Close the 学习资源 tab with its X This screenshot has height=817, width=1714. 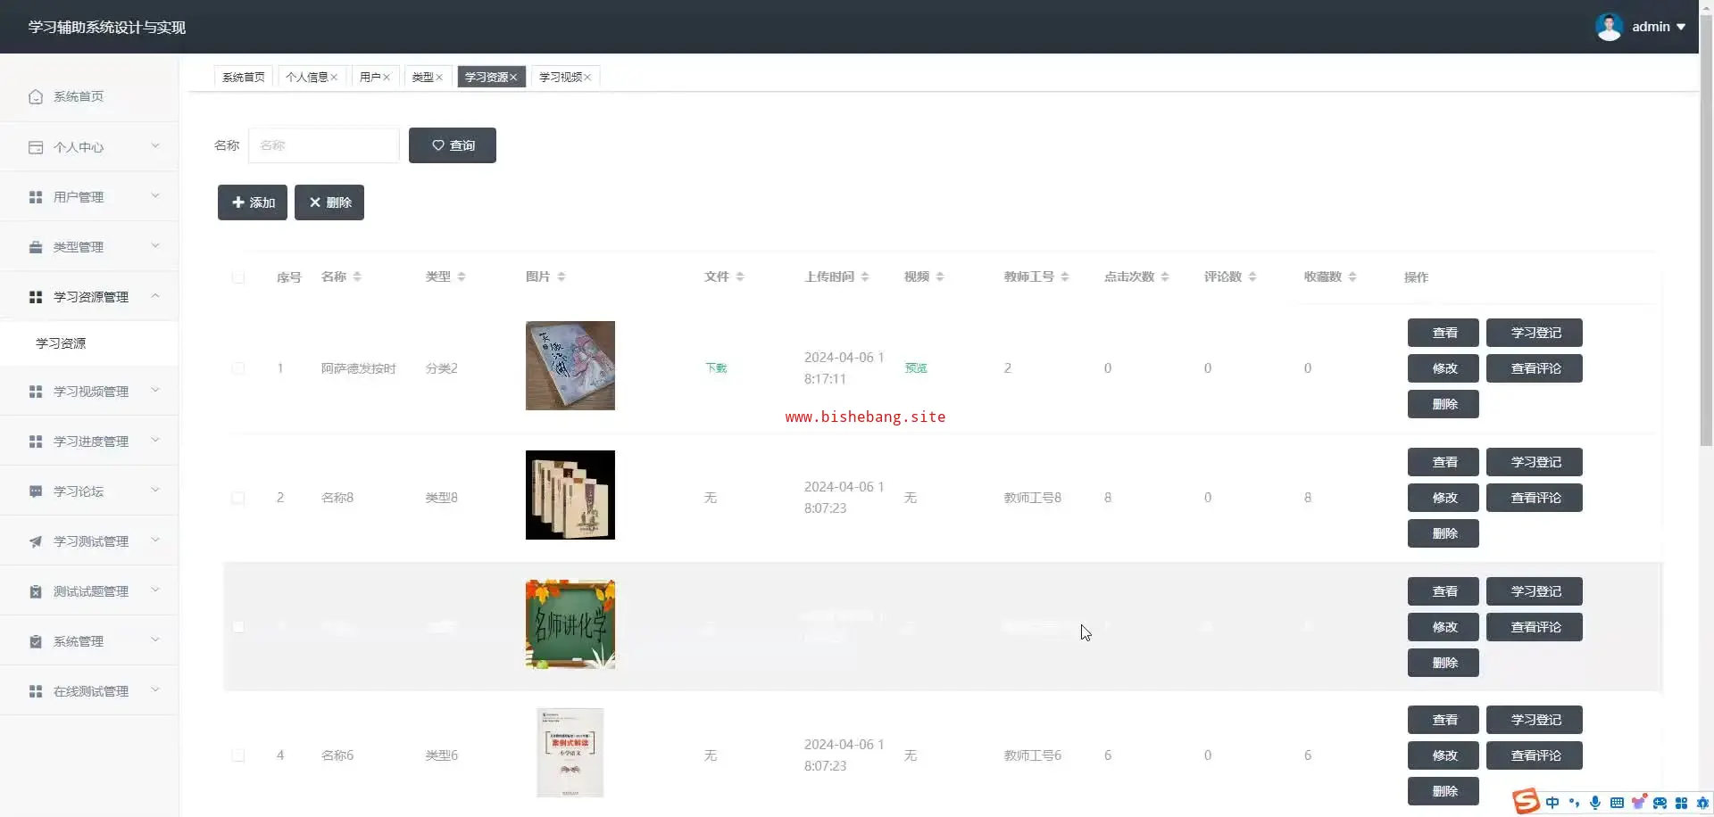(x=514, y=78)
